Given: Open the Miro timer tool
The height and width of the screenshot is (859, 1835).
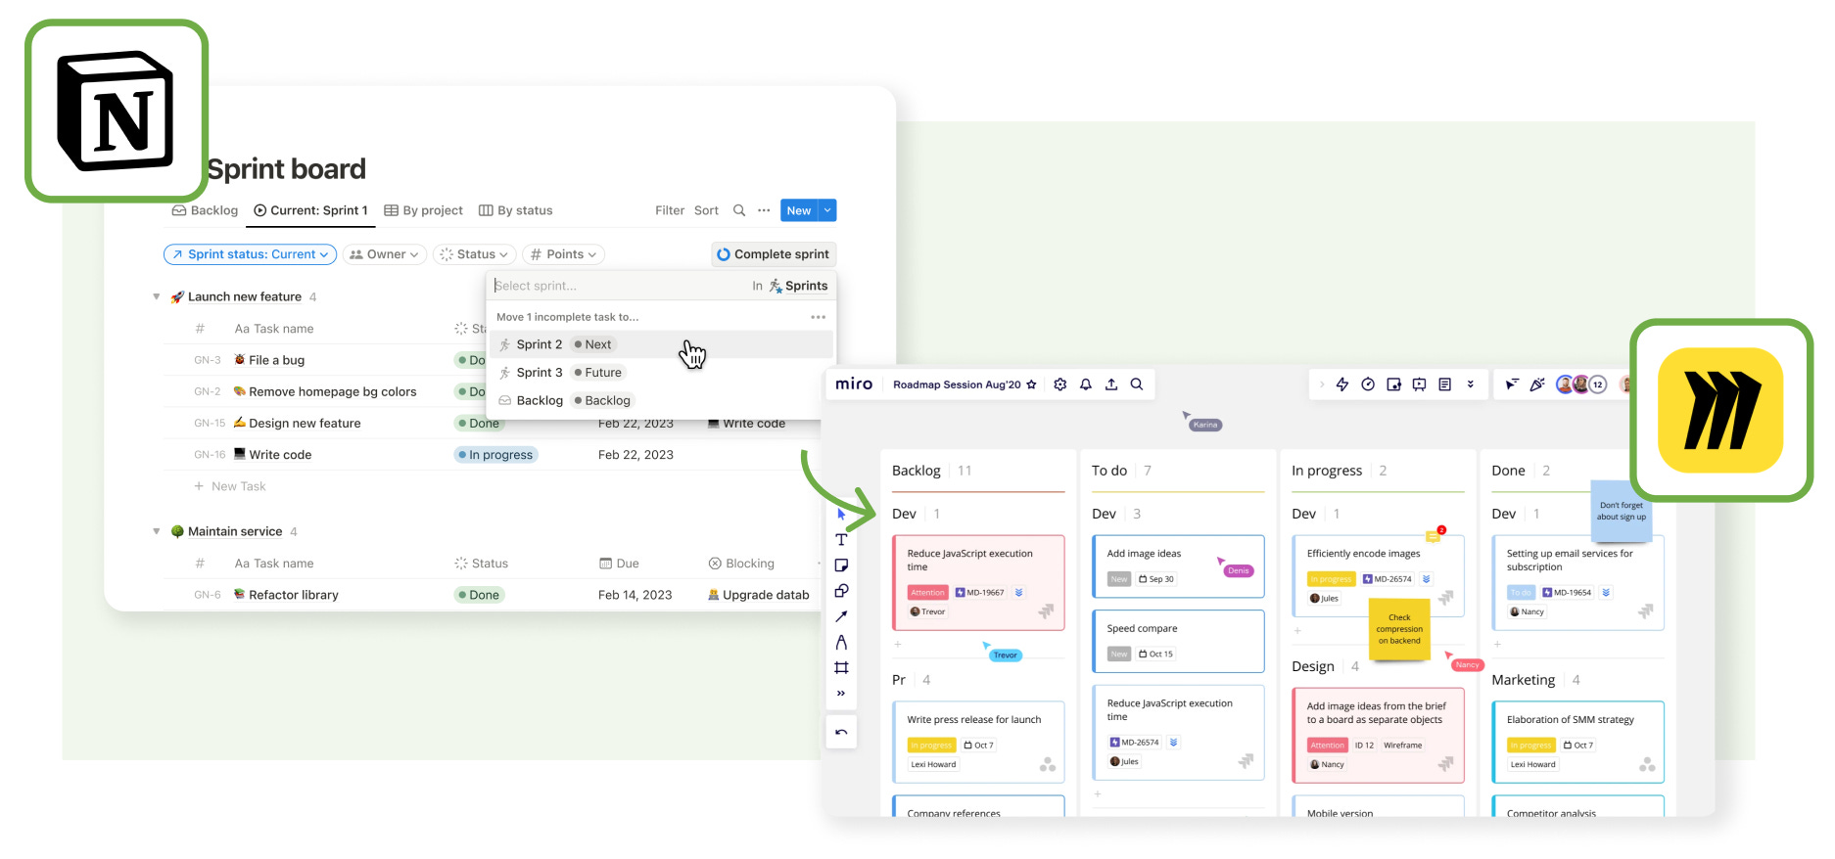Looking at the screenshot, I should pyautogui.click(x=1368, y=384).
